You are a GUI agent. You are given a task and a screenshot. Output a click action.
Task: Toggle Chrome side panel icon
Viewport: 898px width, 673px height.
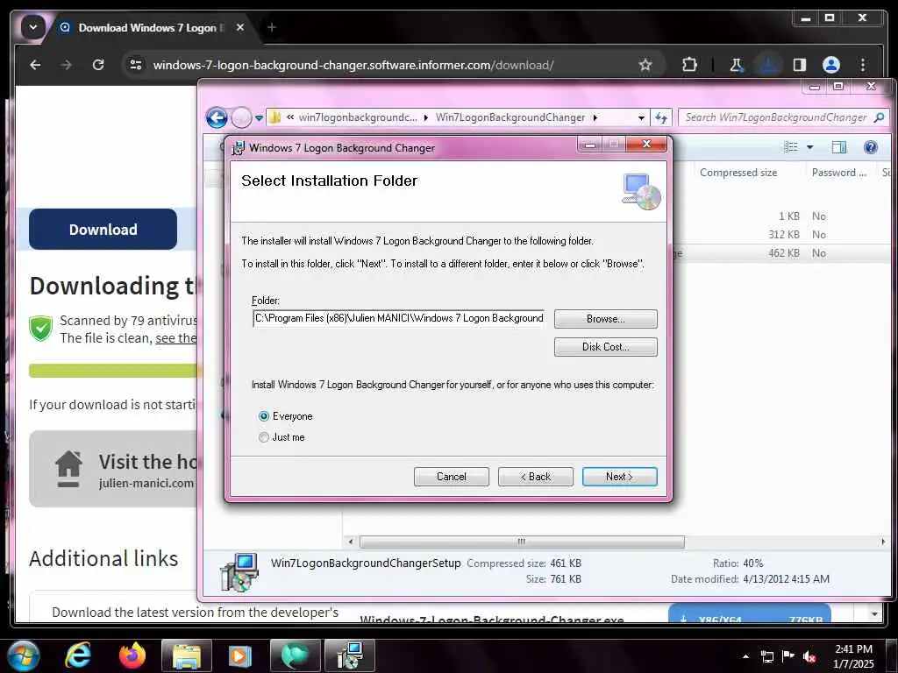click(x=800, y=65)
